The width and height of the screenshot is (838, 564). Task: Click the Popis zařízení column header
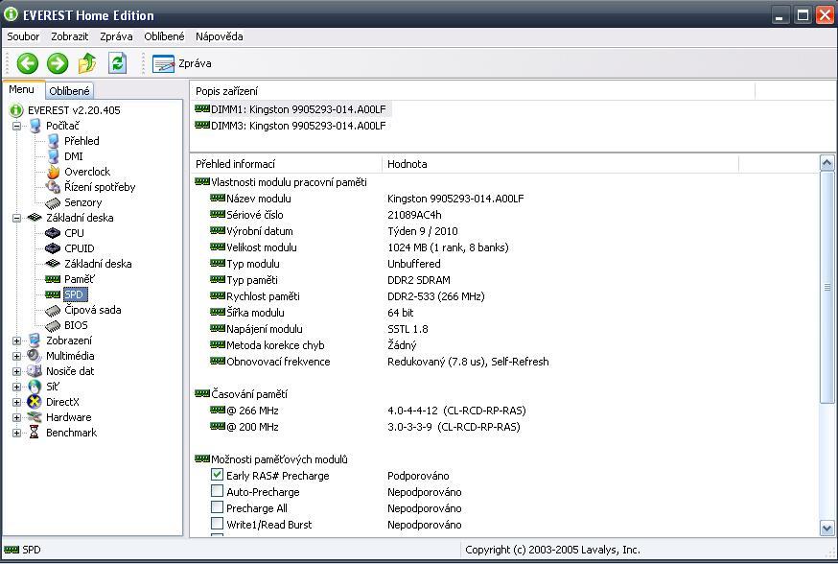[x=473, y=91]
